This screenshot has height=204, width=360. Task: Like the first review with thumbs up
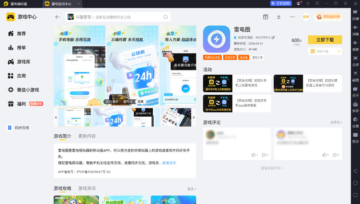(x=255, y=155)
